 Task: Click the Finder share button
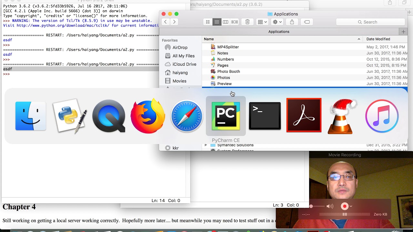[x=292, y=22]
